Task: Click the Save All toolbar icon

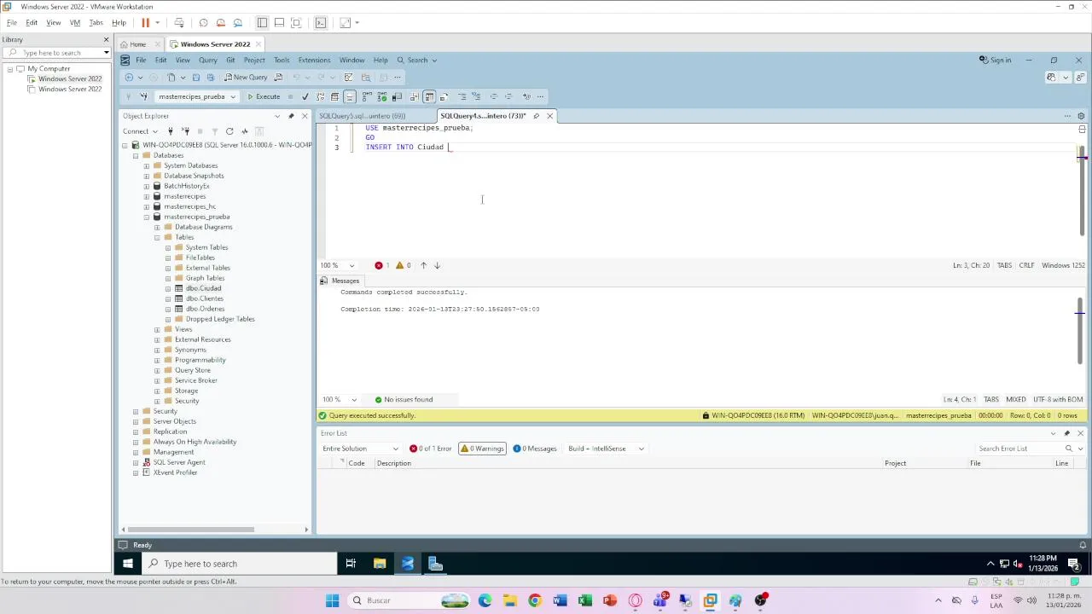Action: pyautogui.click(x=211, y=77)
